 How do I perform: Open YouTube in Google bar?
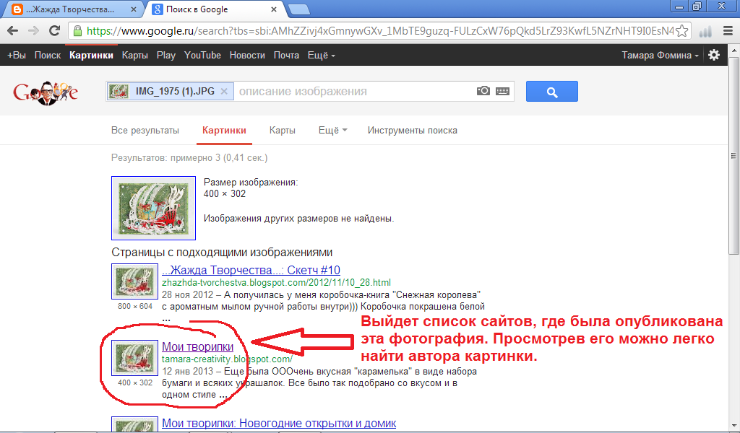tap(202, 55)
